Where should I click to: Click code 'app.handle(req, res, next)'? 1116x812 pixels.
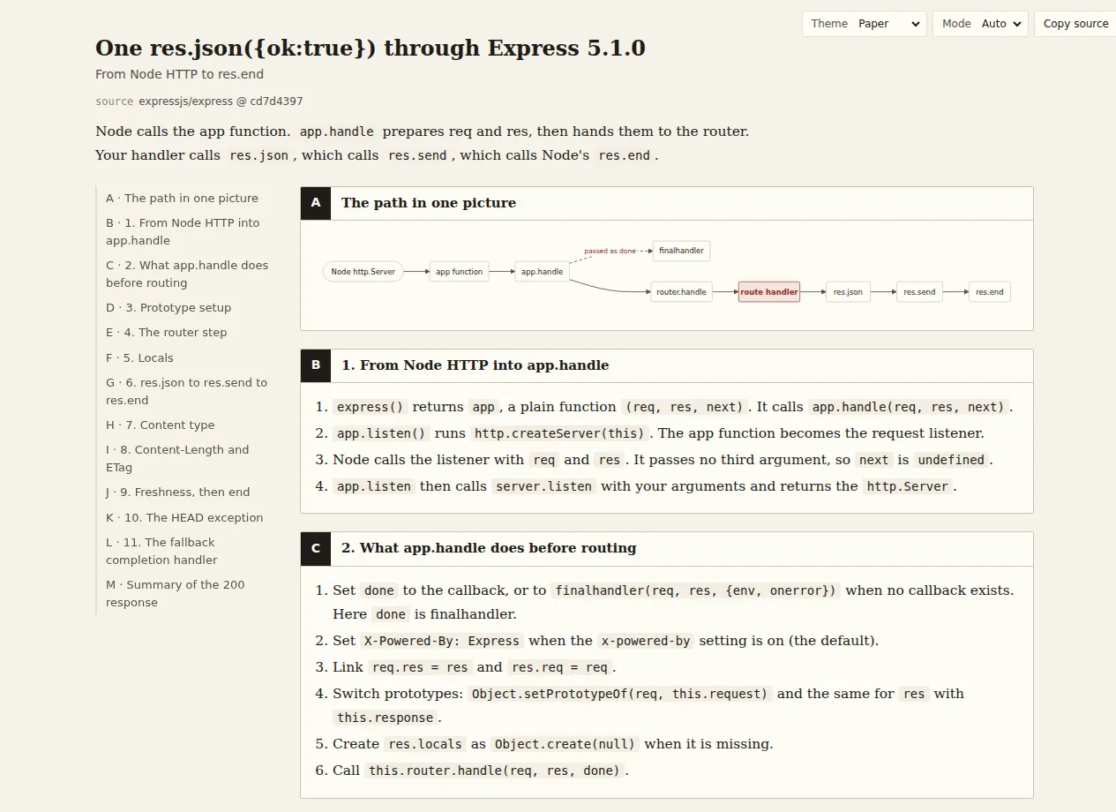(x=908, y=407)
